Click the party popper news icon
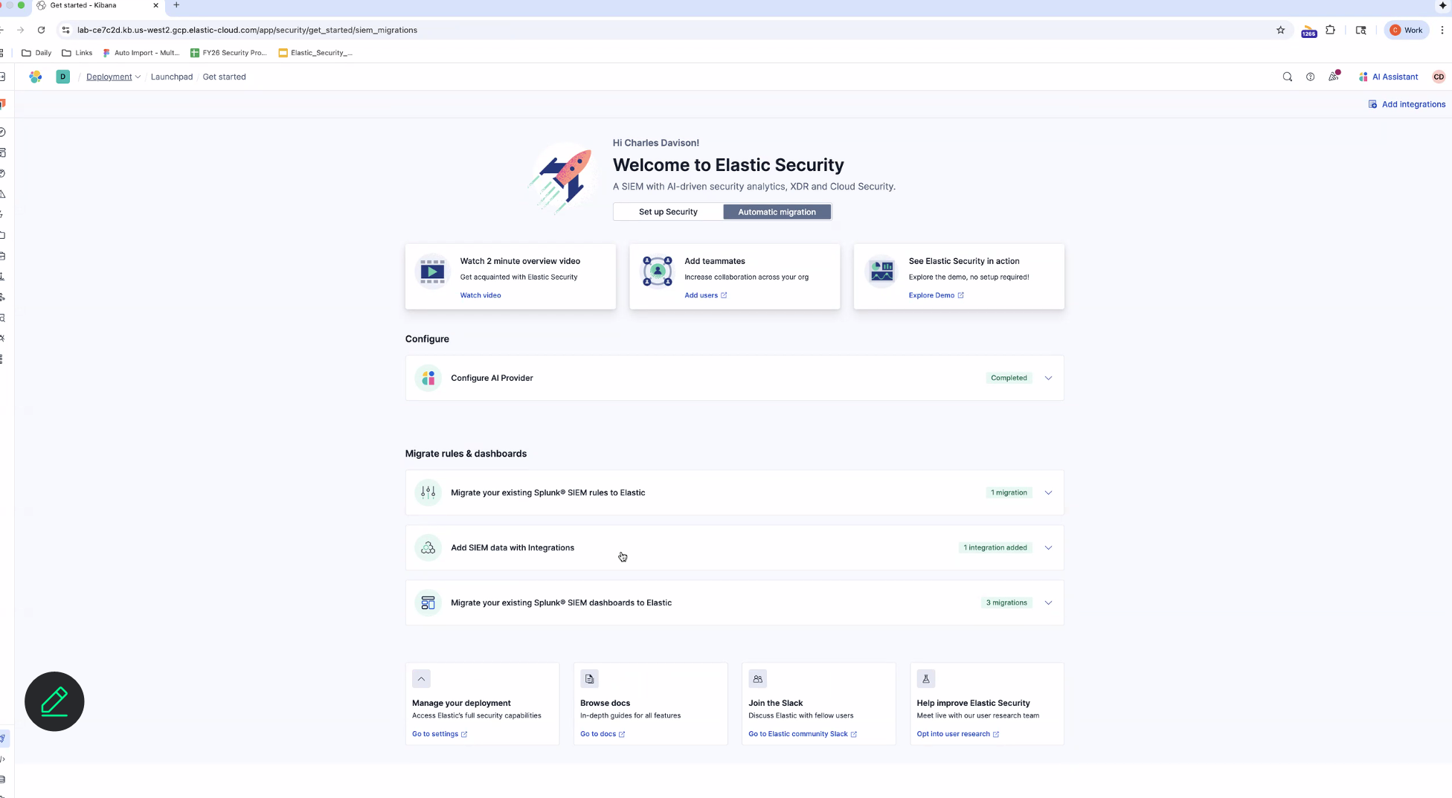Image resolution: width=1452 pixels, height=798 pixels. pyautogui.click(x=1334, y=77)
